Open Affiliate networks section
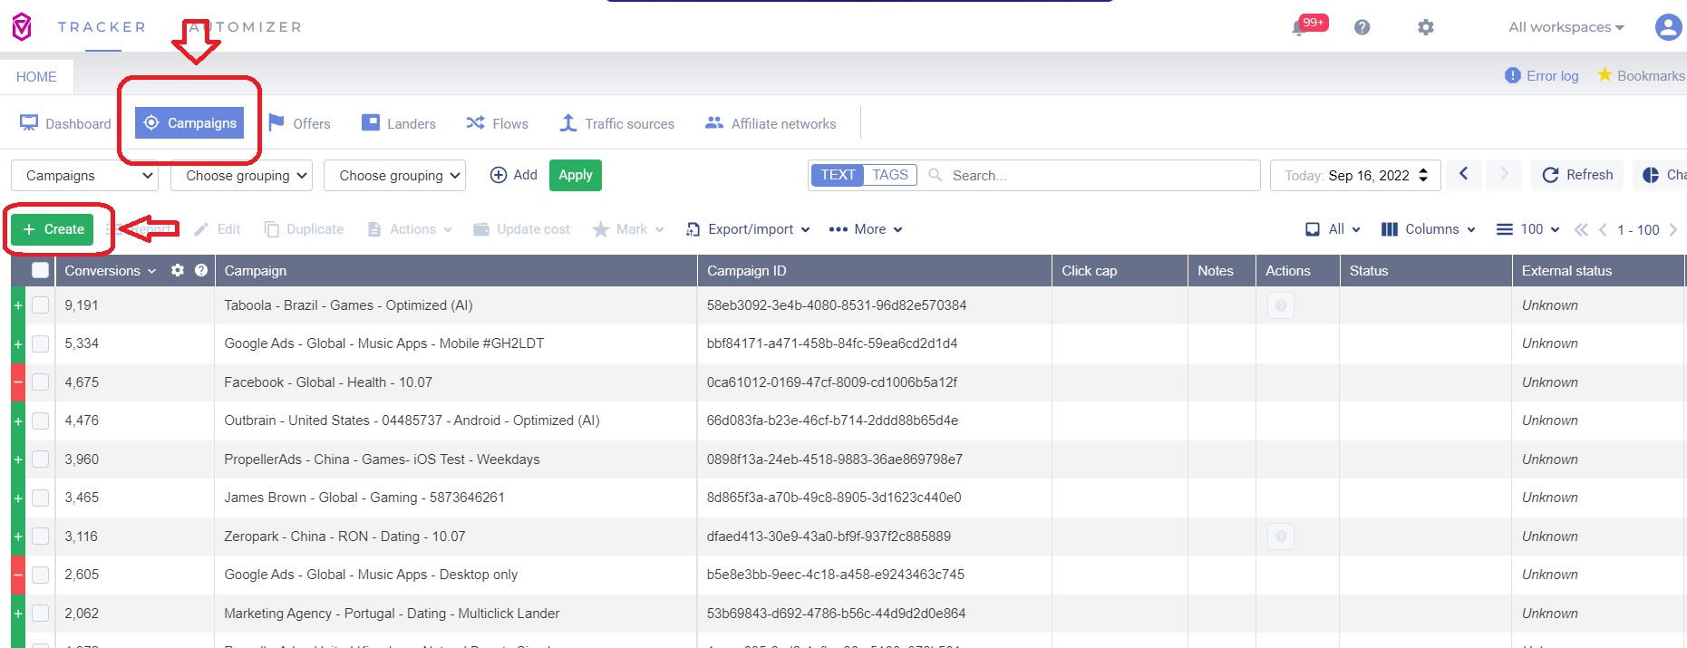This screenshot has width=1687, height=648. point(771,124)
